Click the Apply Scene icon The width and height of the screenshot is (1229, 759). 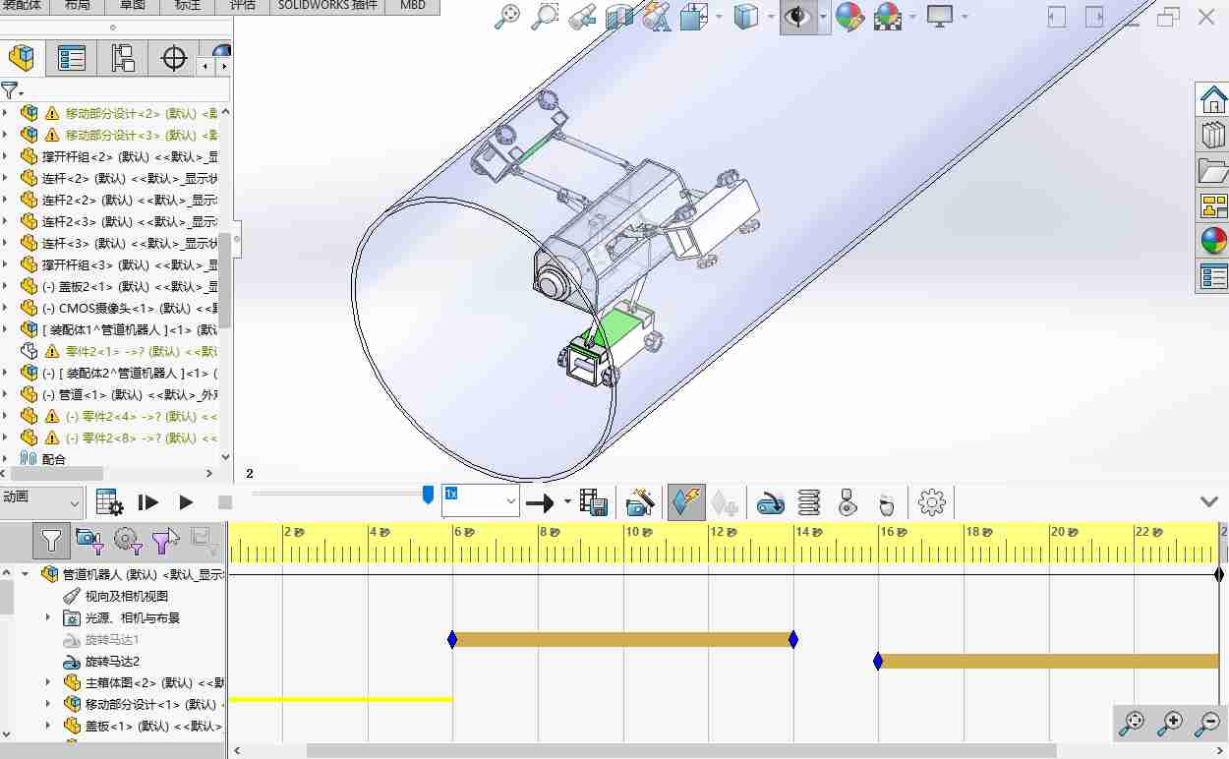click(888, 16)
